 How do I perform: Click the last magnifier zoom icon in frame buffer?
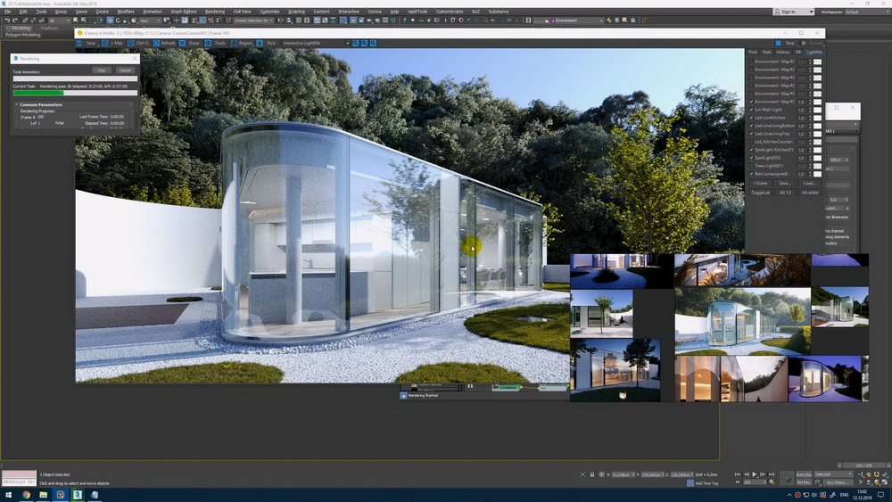(373, 43)
